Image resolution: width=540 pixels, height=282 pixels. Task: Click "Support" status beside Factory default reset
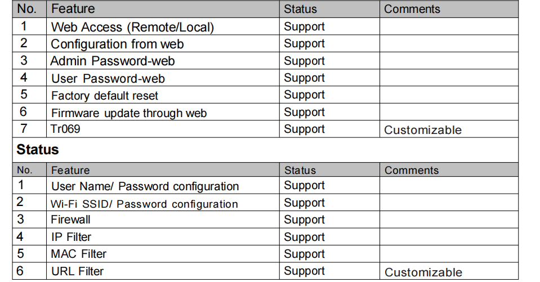coord(304,95)
